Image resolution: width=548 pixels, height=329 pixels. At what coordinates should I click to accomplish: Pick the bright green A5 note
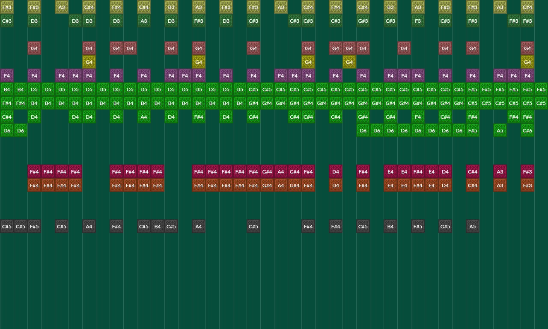[500, 131]
